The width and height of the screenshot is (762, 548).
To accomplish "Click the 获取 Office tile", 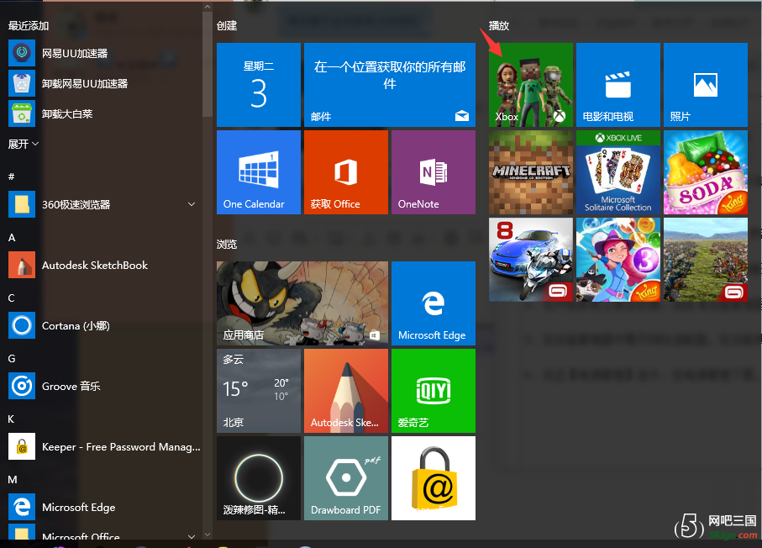I will click(346, 172).
